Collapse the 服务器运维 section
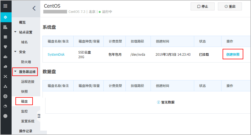 15,72
